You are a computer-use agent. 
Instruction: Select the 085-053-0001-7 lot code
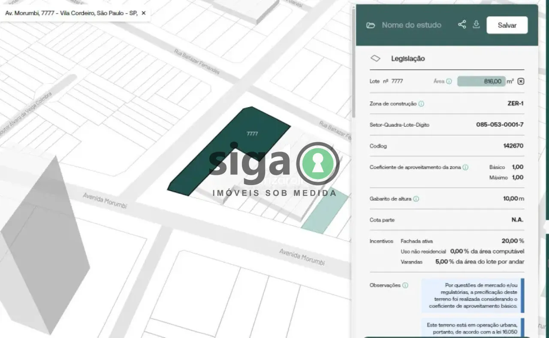pos(500,125)
